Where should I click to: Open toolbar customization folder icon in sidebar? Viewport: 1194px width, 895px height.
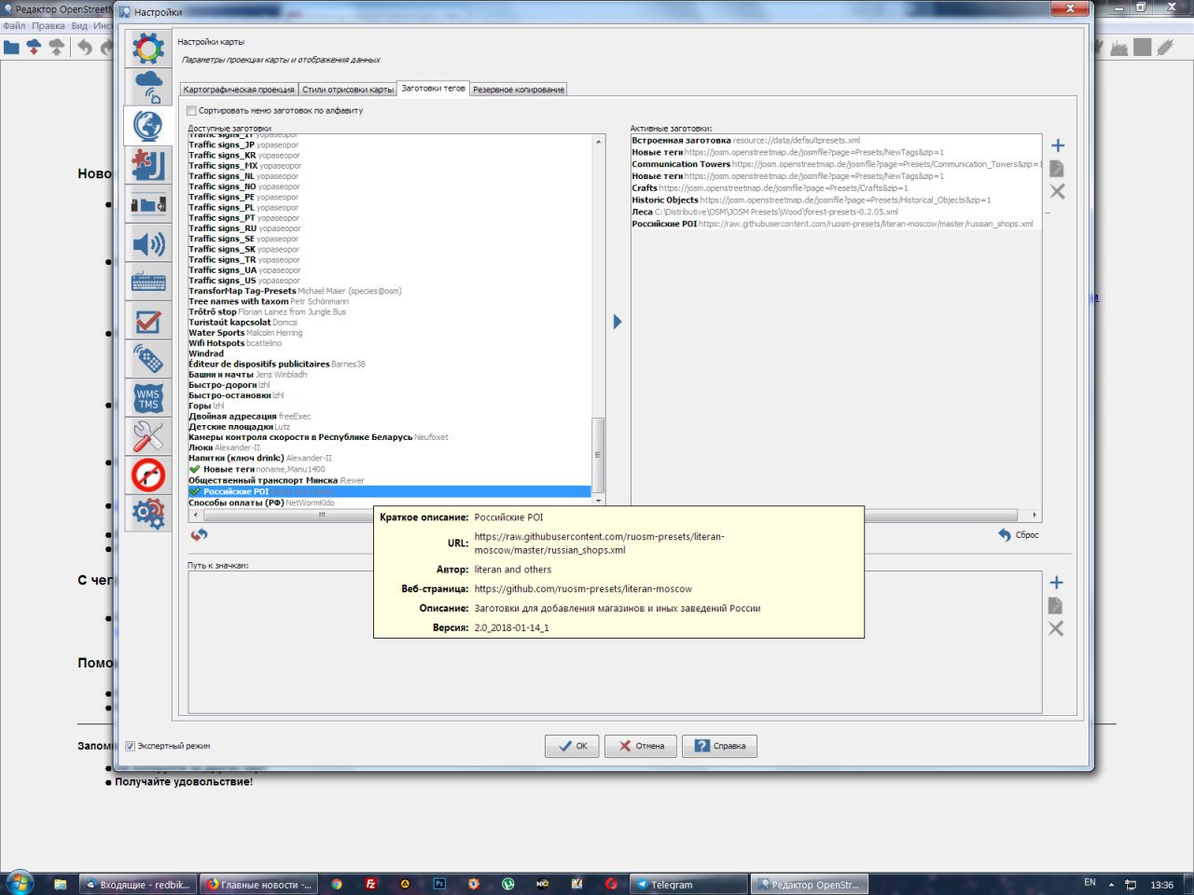click(148, 204)
